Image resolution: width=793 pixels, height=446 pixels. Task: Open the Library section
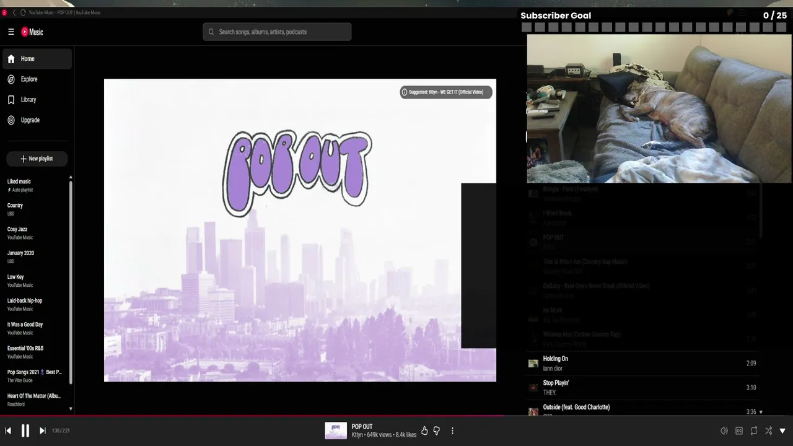28,100
